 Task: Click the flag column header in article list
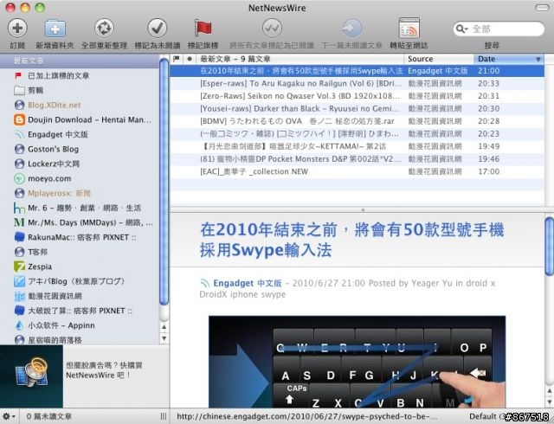176,59
